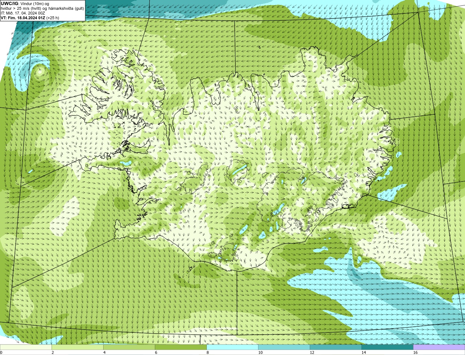The width and height of the screenshot is (465, 355).
Task: Click the legend scale label "2"
Action: click(x=53, y=352)
